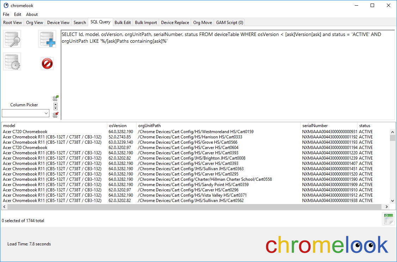Click the spreadsheet export icon

point(389,219)
